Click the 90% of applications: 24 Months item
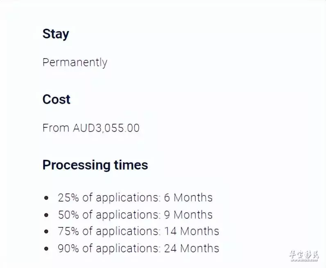The image size is (326, 268). click(138, 248)
